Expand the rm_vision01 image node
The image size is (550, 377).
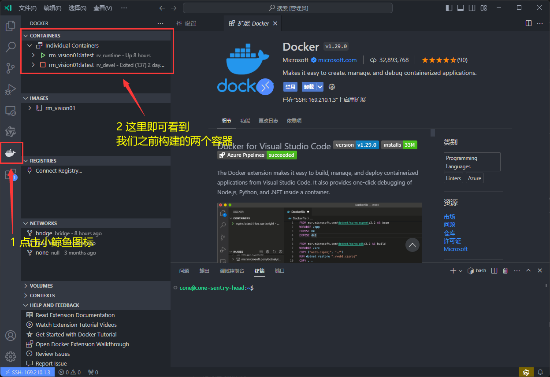[x=30, y=108]
